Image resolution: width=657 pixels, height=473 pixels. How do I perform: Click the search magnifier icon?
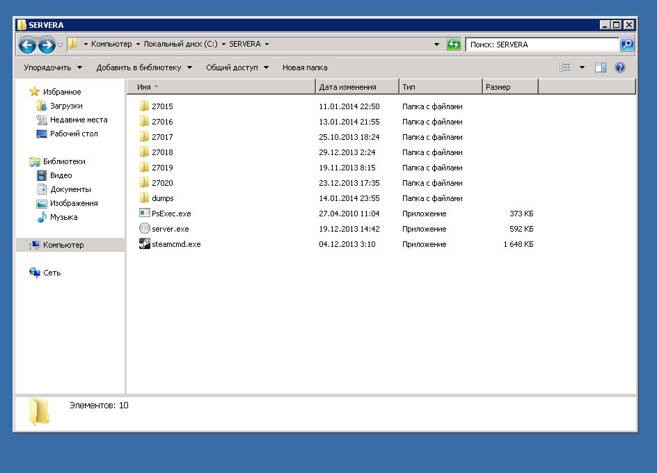pyautogui.click(x=627, y=45)
